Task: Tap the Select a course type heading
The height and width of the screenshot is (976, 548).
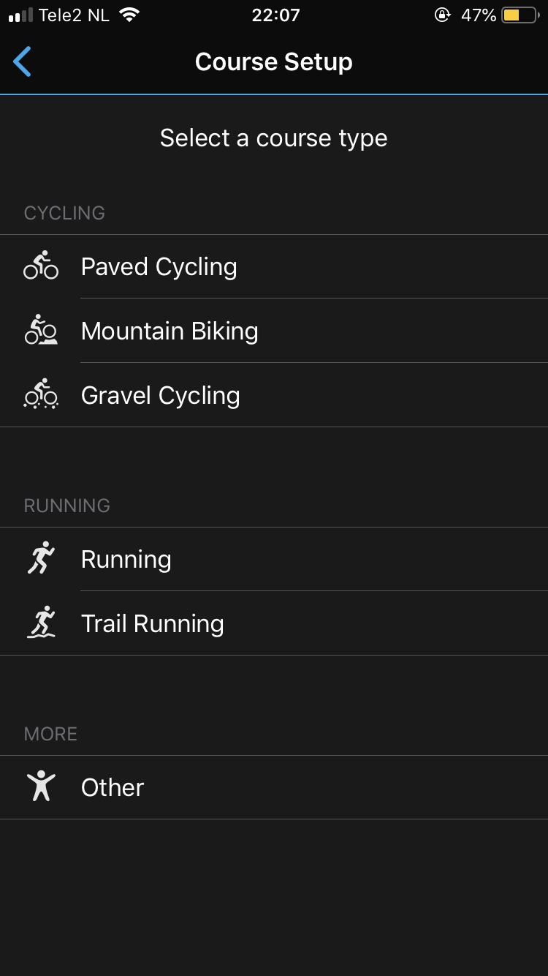Action: point(274,138)
